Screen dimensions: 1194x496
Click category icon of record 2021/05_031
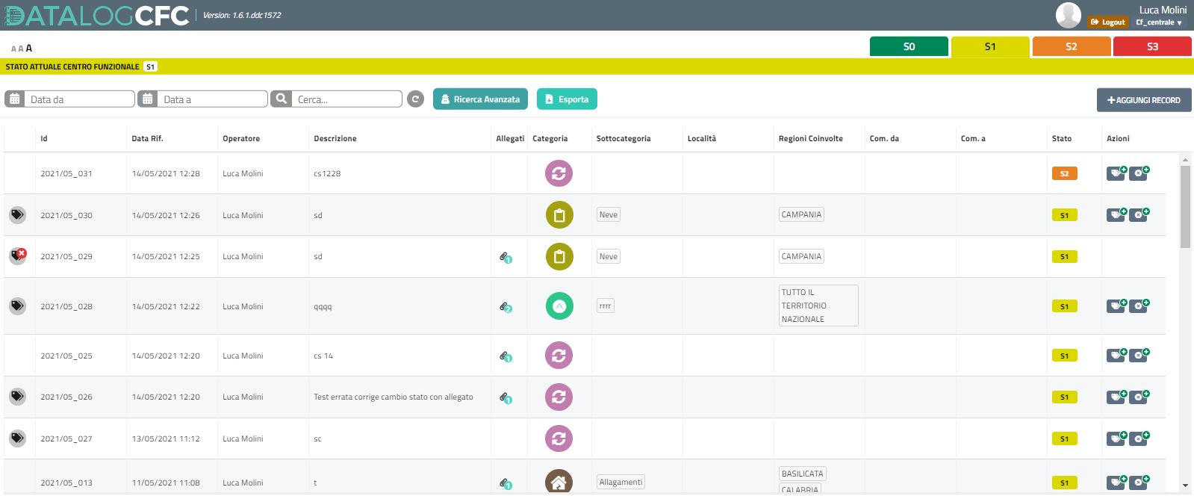559,173
